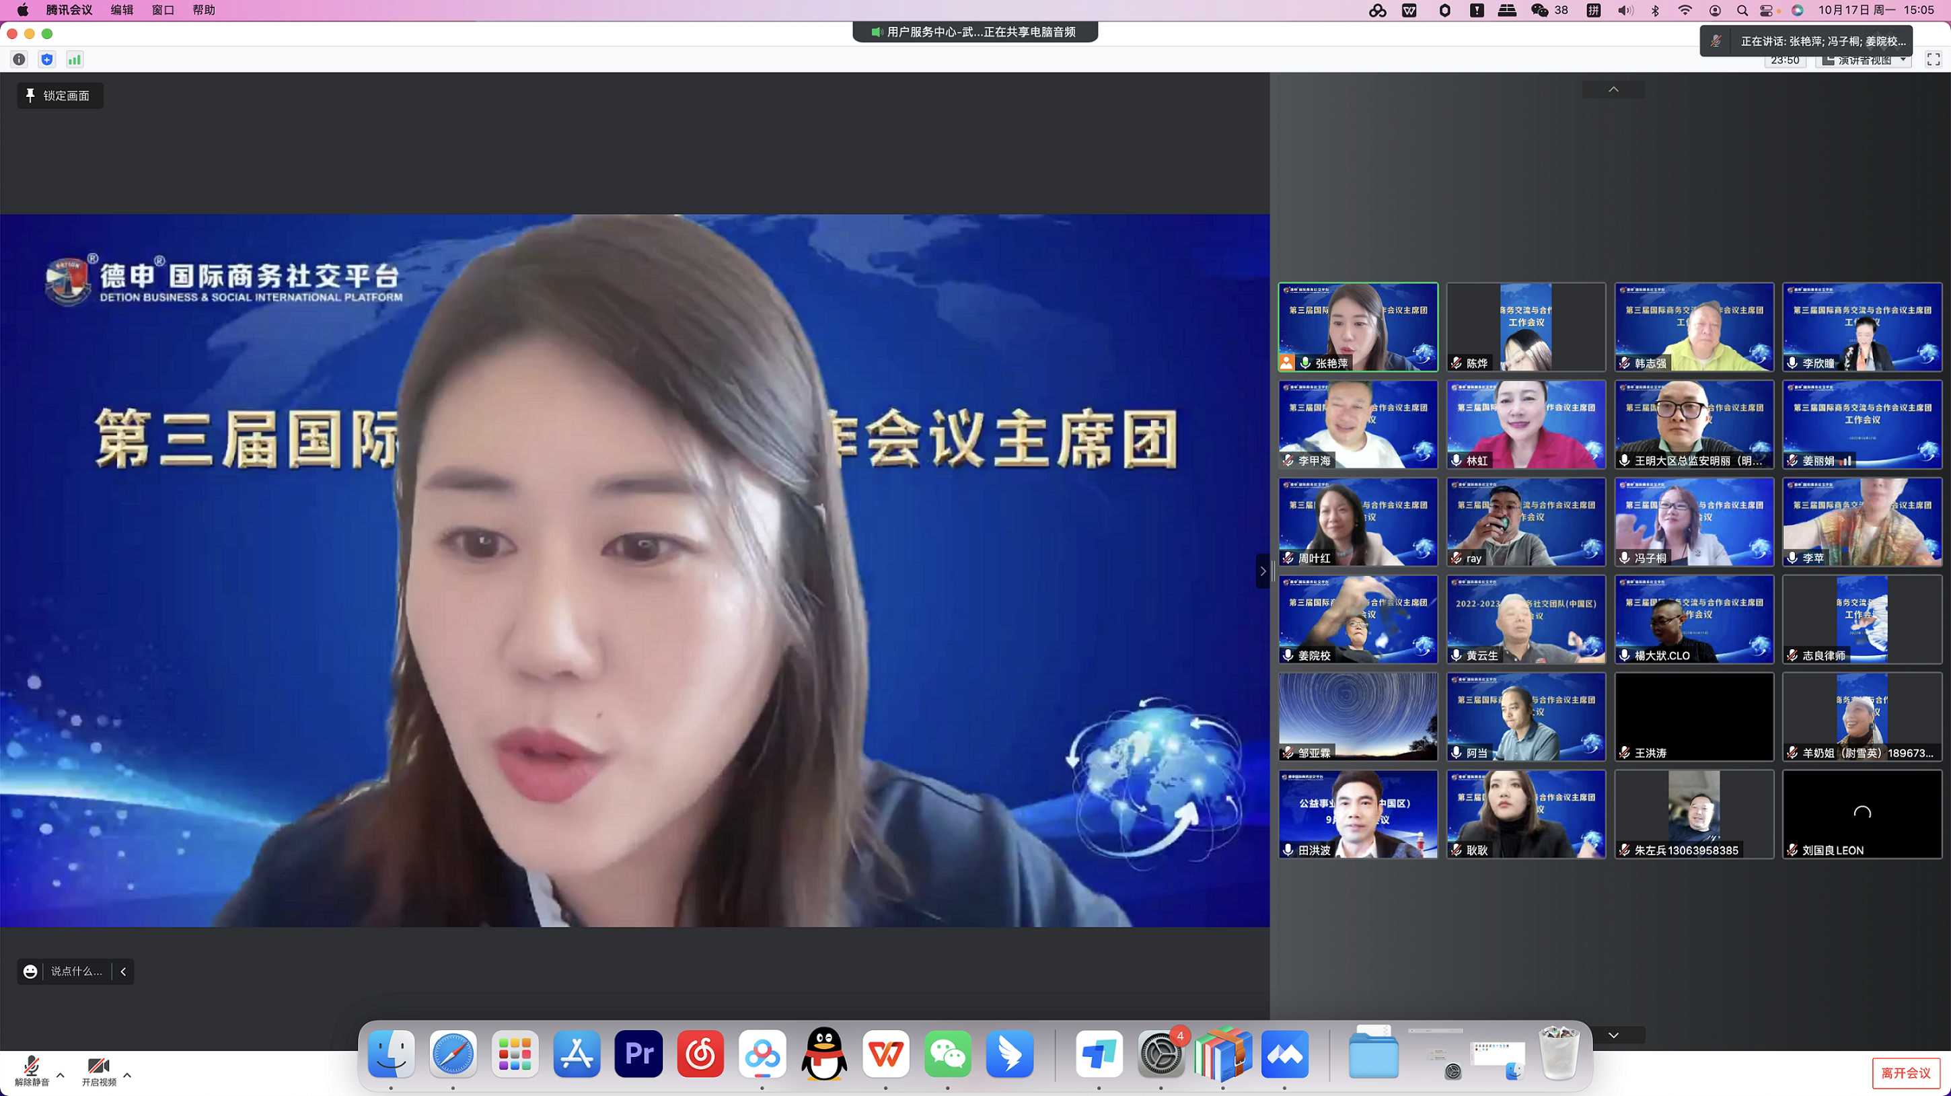Click 冯子桐 microphone status icon
Viewport: 1951px width, 1096px height.
(1625, 558)
